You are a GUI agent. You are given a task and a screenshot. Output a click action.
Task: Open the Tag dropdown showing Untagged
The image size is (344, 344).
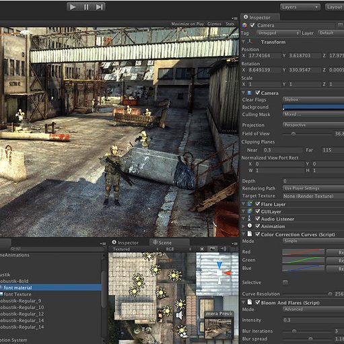coord(278,33)
